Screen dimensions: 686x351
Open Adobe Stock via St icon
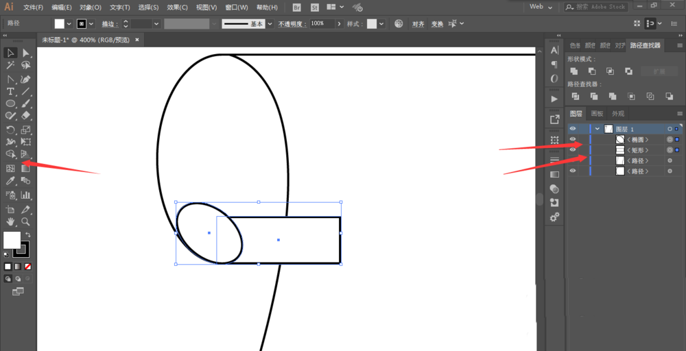(315, 8)
